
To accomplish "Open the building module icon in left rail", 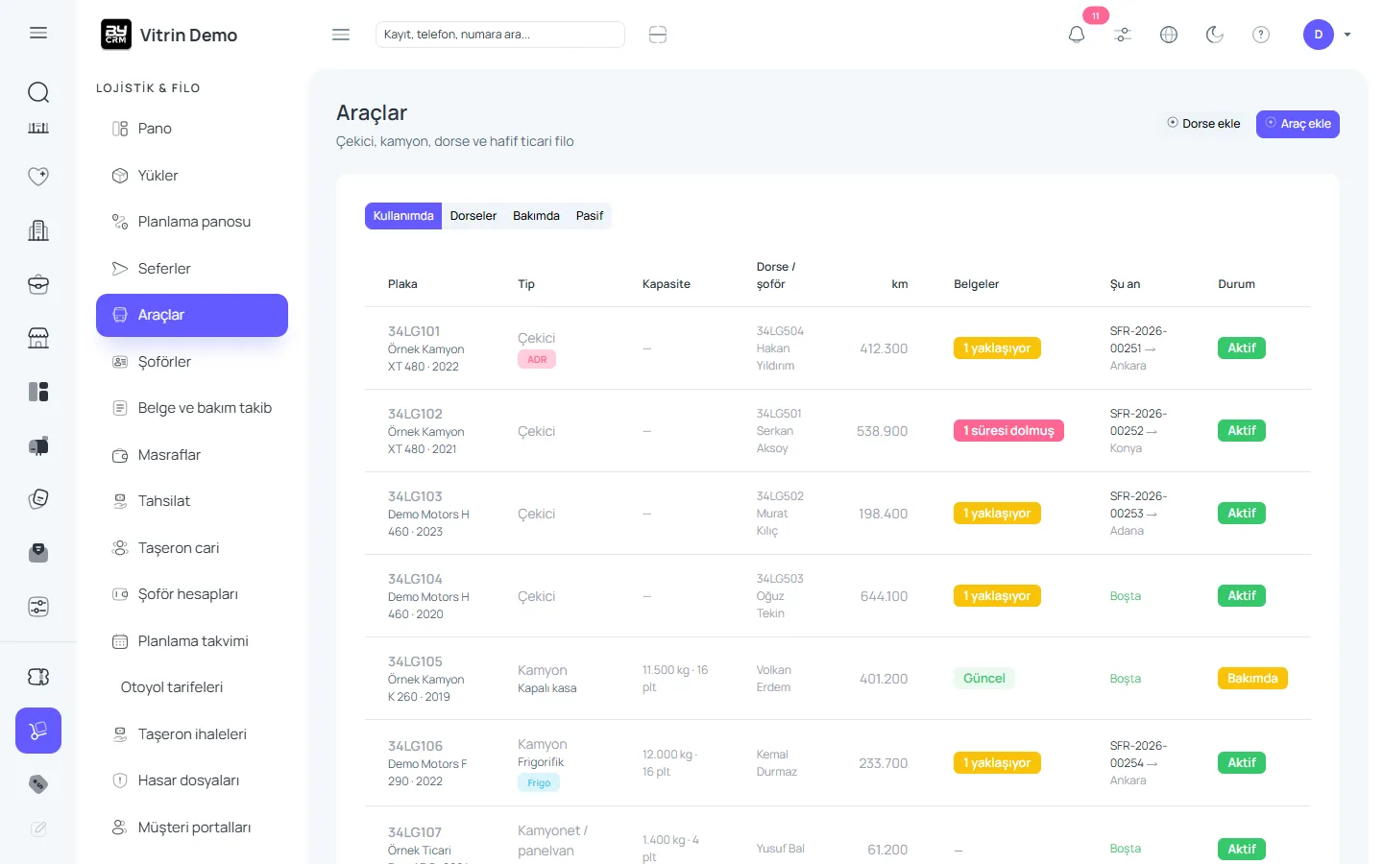I will pyautogui.click(x=38, y=230).
